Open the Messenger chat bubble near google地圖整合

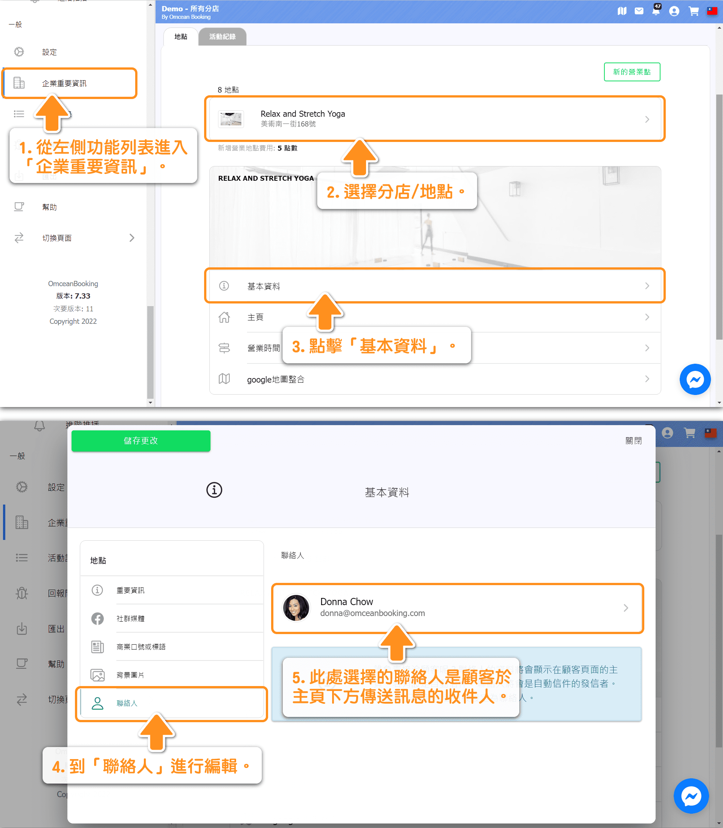pyautogui.click(x=695, y=379)
